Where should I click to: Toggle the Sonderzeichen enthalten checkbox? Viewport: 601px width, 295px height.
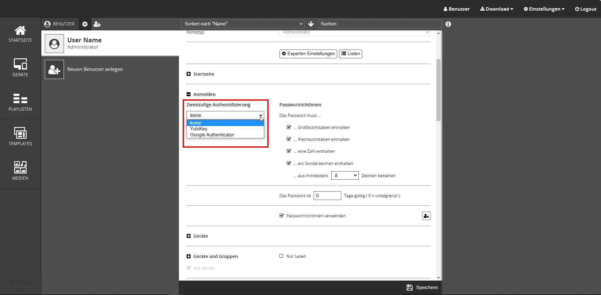click(x=289, y=163)
